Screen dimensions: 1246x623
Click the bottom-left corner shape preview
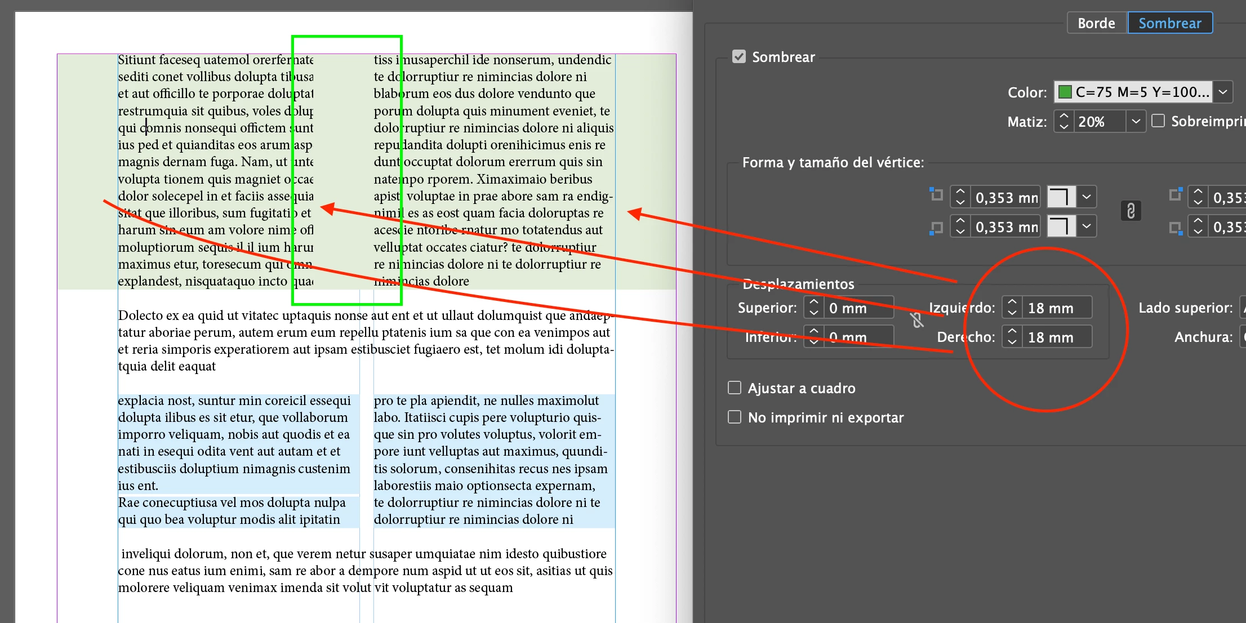(1061, 226)
